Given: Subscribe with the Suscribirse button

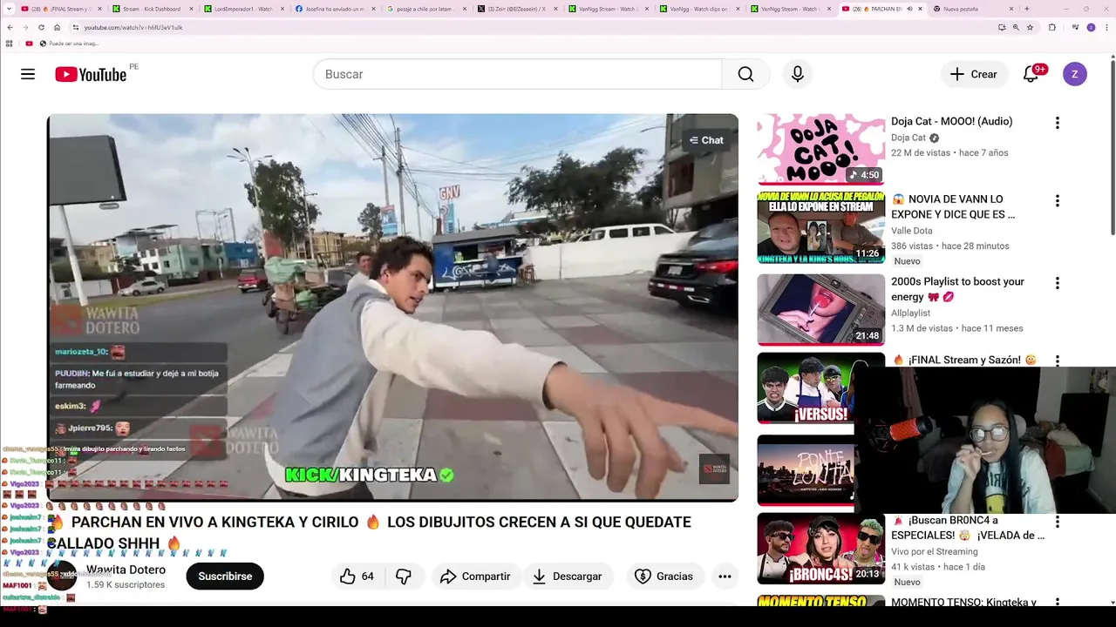Looking at the screenshot, I should 225,576.
